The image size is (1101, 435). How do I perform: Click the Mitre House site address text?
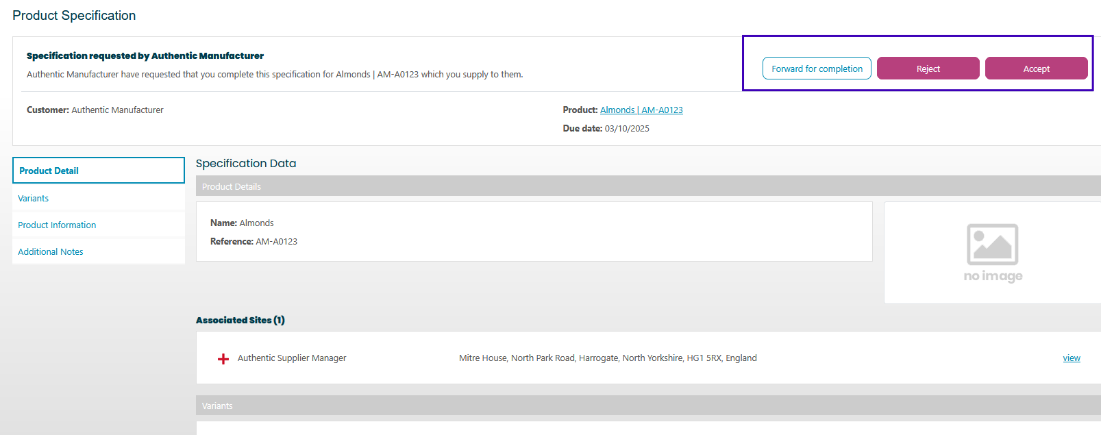tap(608, 358)
